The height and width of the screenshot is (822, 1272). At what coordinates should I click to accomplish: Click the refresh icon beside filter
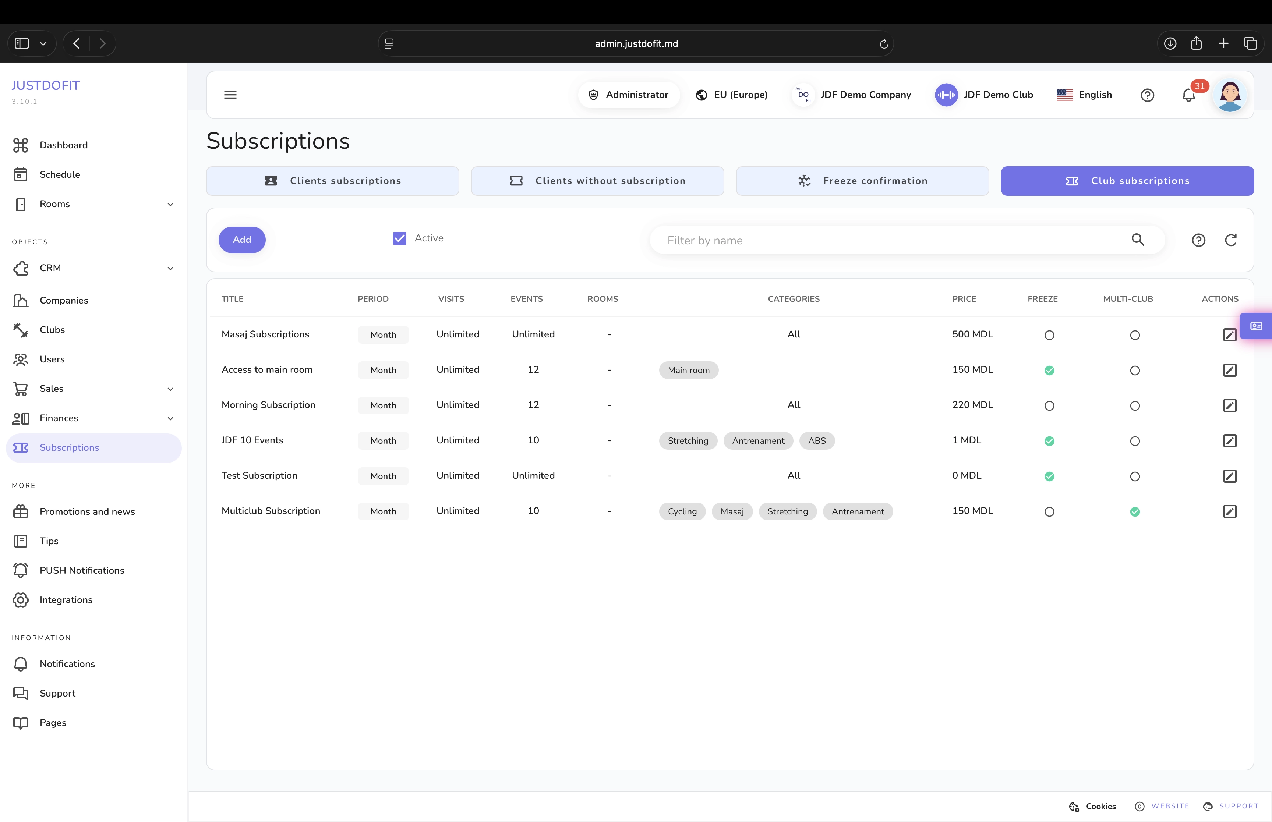click(1230, 240)
